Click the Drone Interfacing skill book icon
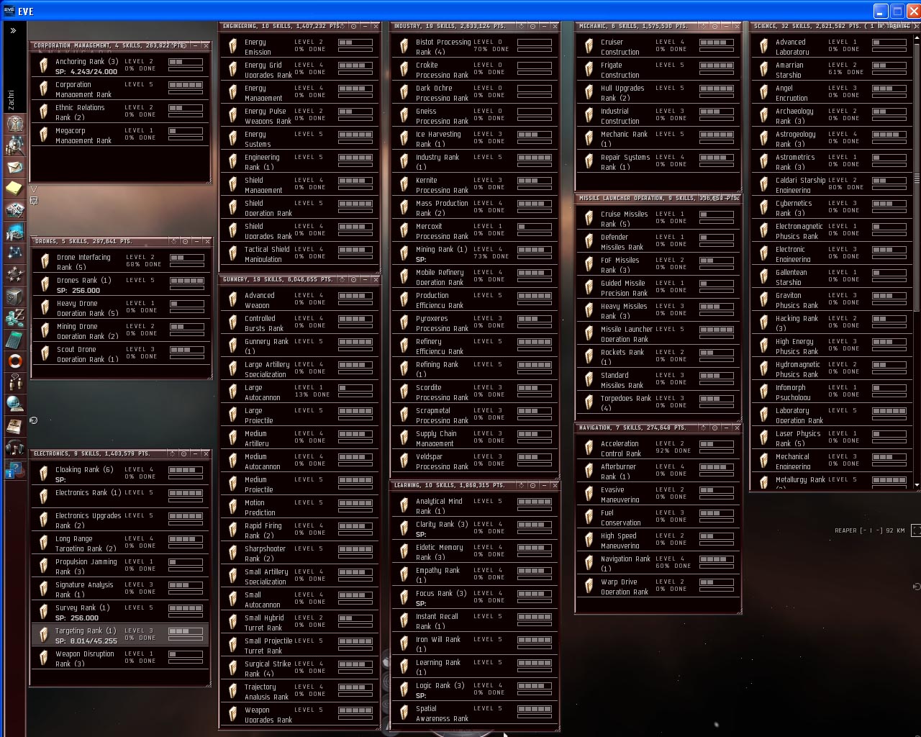The image size is (921, 737). click(45, 262)
